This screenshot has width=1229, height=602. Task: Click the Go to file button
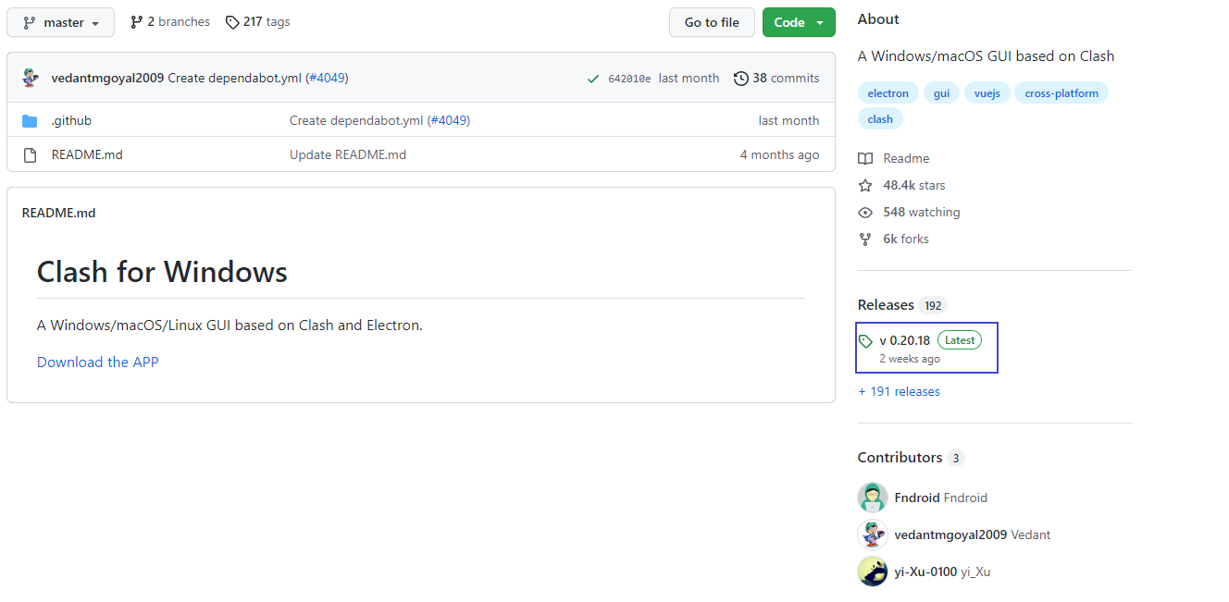point(711,22)
